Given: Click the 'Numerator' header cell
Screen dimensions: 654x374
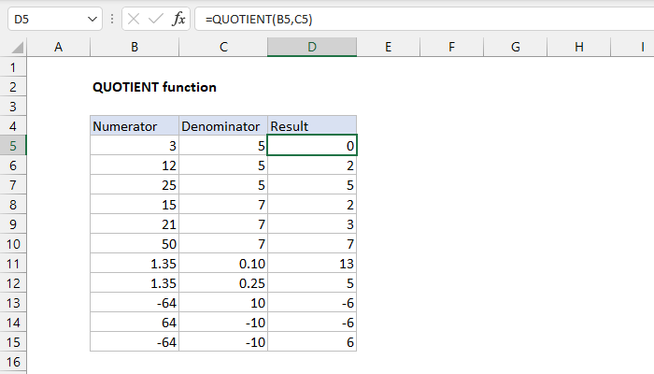Looking at the screenshot, I should click(135, 126).
